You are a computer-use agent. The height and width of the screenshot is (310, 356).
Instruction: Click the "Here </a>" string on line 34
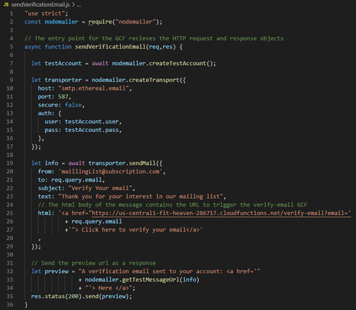click(108, 288)
